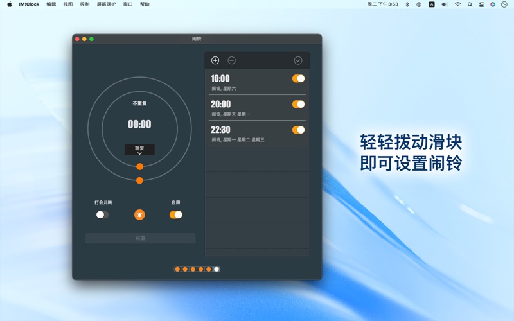Click the inner ring orange slider knob
This screenshot has width=514, height=321.
(x=139, y=167)
